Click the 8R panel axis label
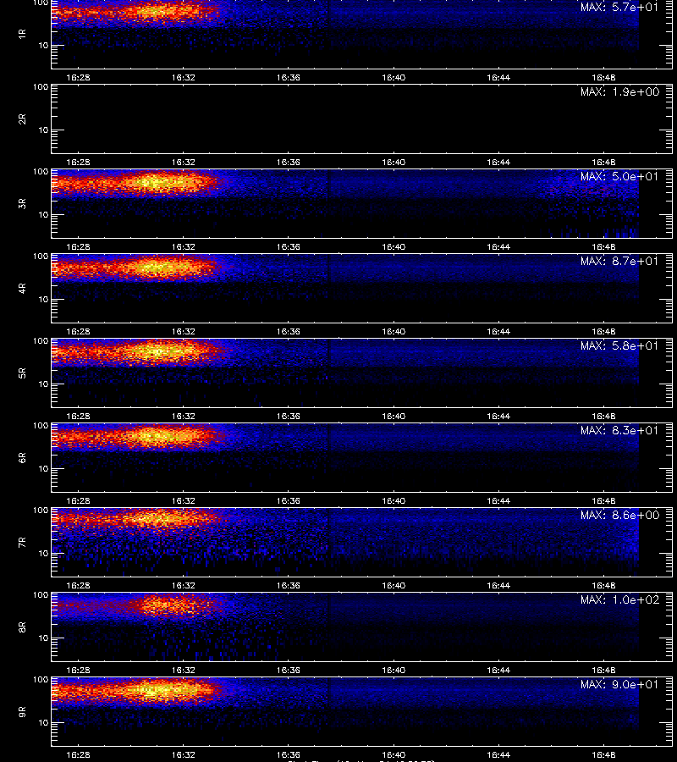677x762 pixels. tap(22, 627)
